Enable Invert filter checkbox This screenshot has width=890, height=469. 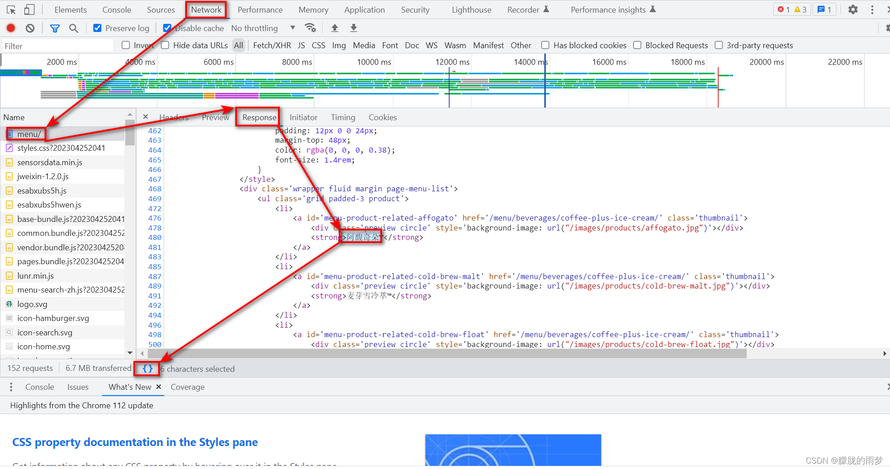point(126,45)
